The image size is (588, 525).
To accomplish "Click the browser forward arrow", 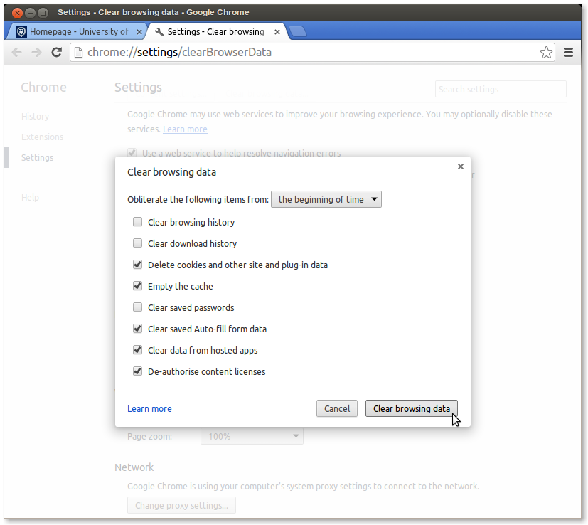I will (x=36, y=52).
